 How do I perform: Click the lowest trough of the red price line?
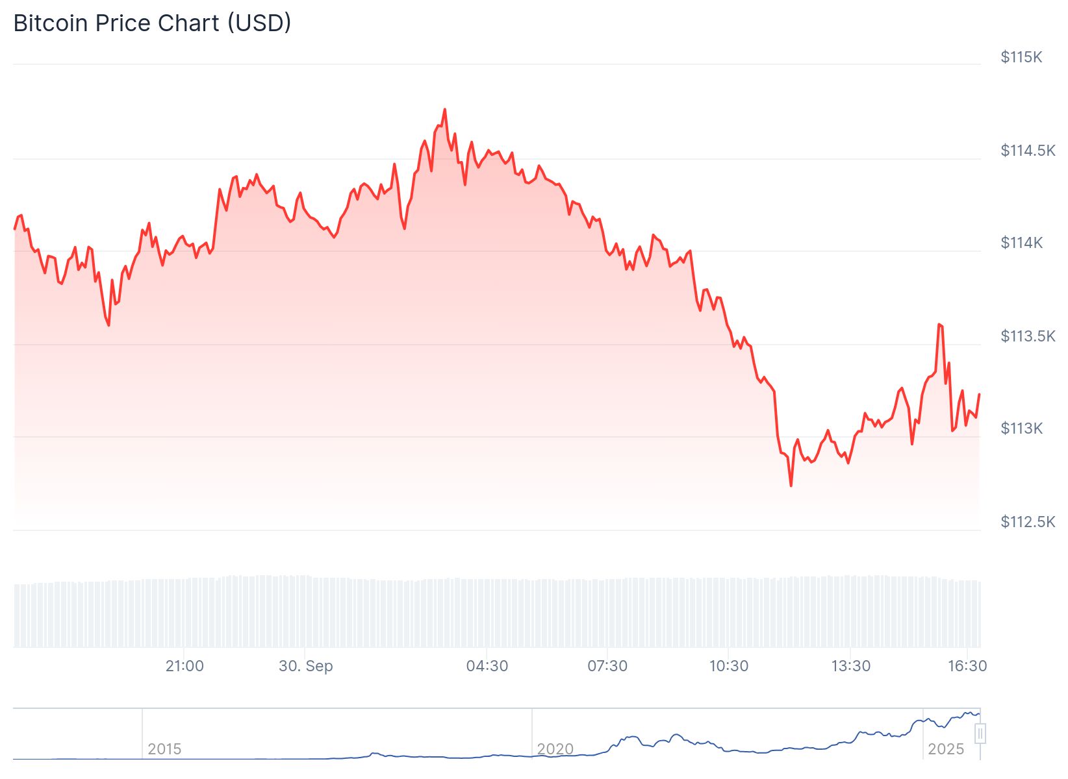pos(791,486)
